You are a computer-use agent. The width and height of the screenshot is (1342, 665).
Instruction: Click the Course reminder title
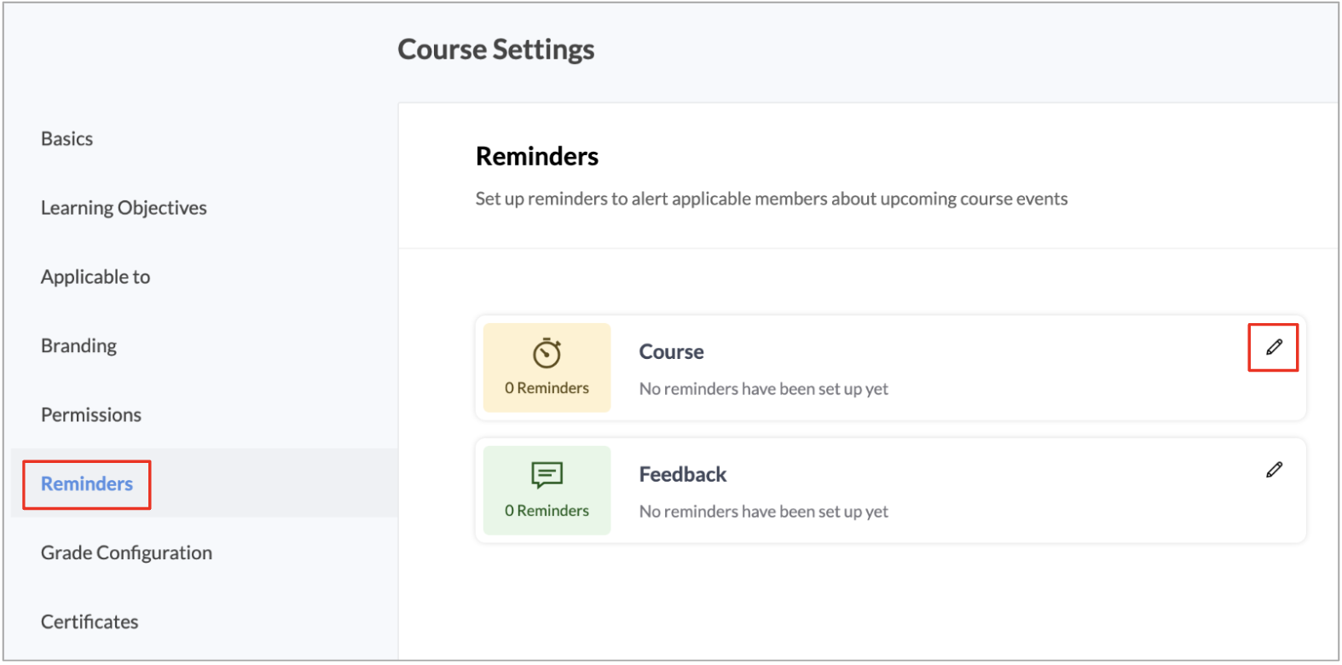click(x=672, y=352)
